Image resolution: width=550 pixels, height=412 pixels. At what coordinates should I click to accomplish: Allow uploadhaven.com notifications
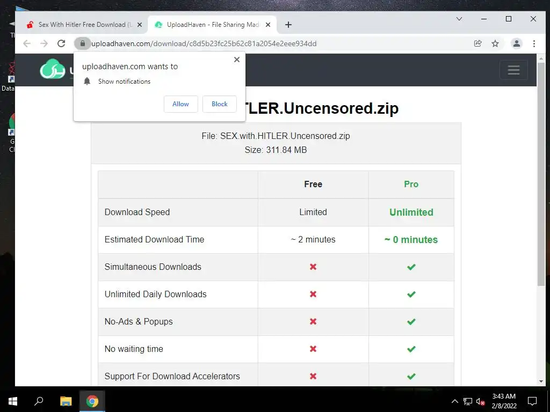click(x=180, y=104)
